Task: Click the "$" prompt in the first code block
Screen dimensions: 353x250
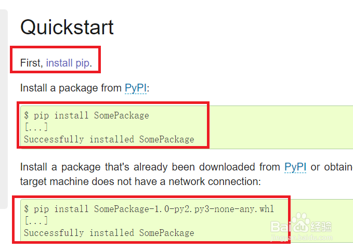Action: tap(26, 115)
